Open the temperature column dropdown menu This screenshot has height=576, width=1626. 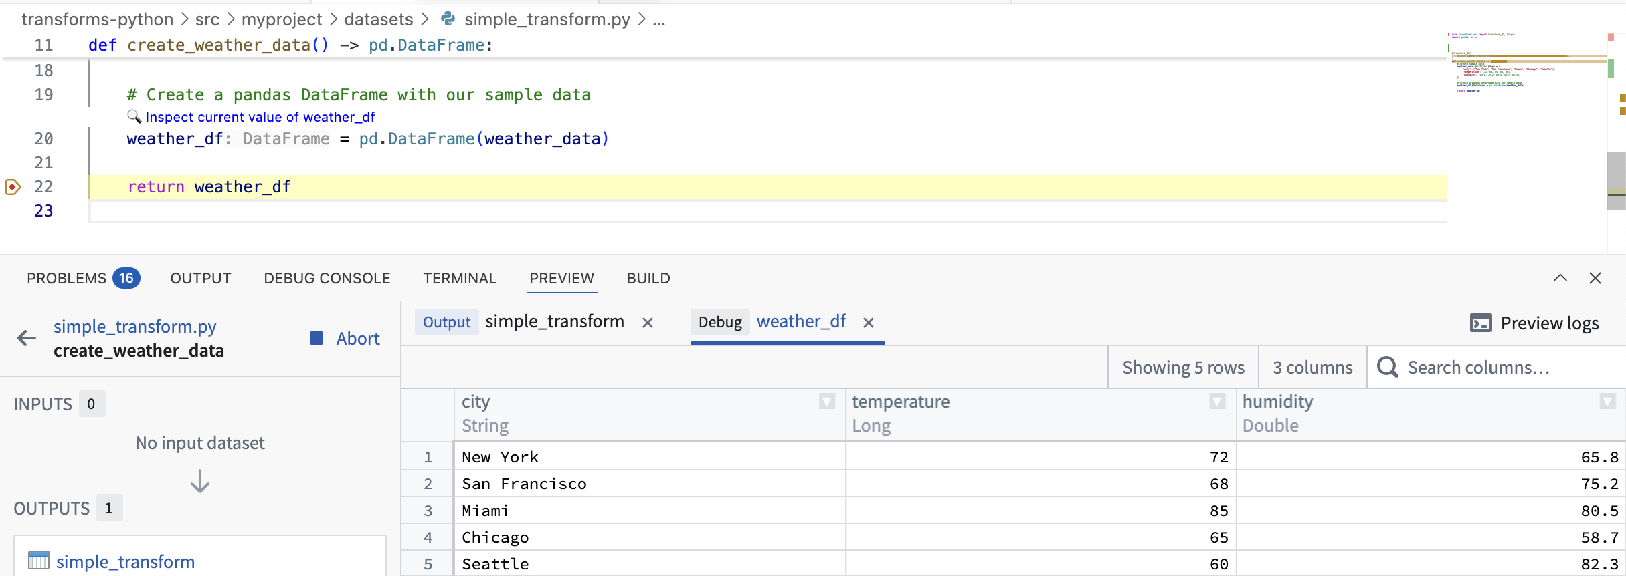tap(1217, 401)
